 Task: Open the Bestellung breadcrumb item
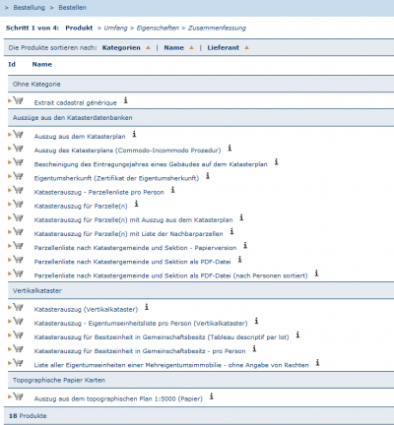point(29,8)
